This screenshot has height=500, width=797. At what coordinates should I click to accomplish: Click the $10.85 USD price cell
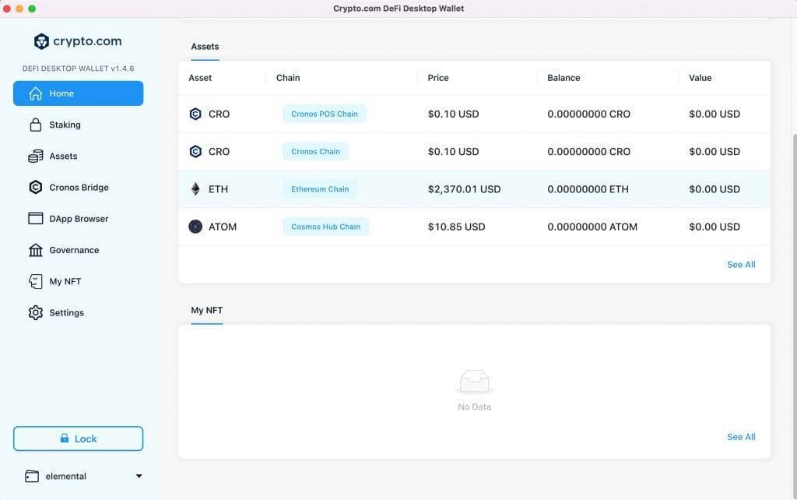tap(456, 227)
